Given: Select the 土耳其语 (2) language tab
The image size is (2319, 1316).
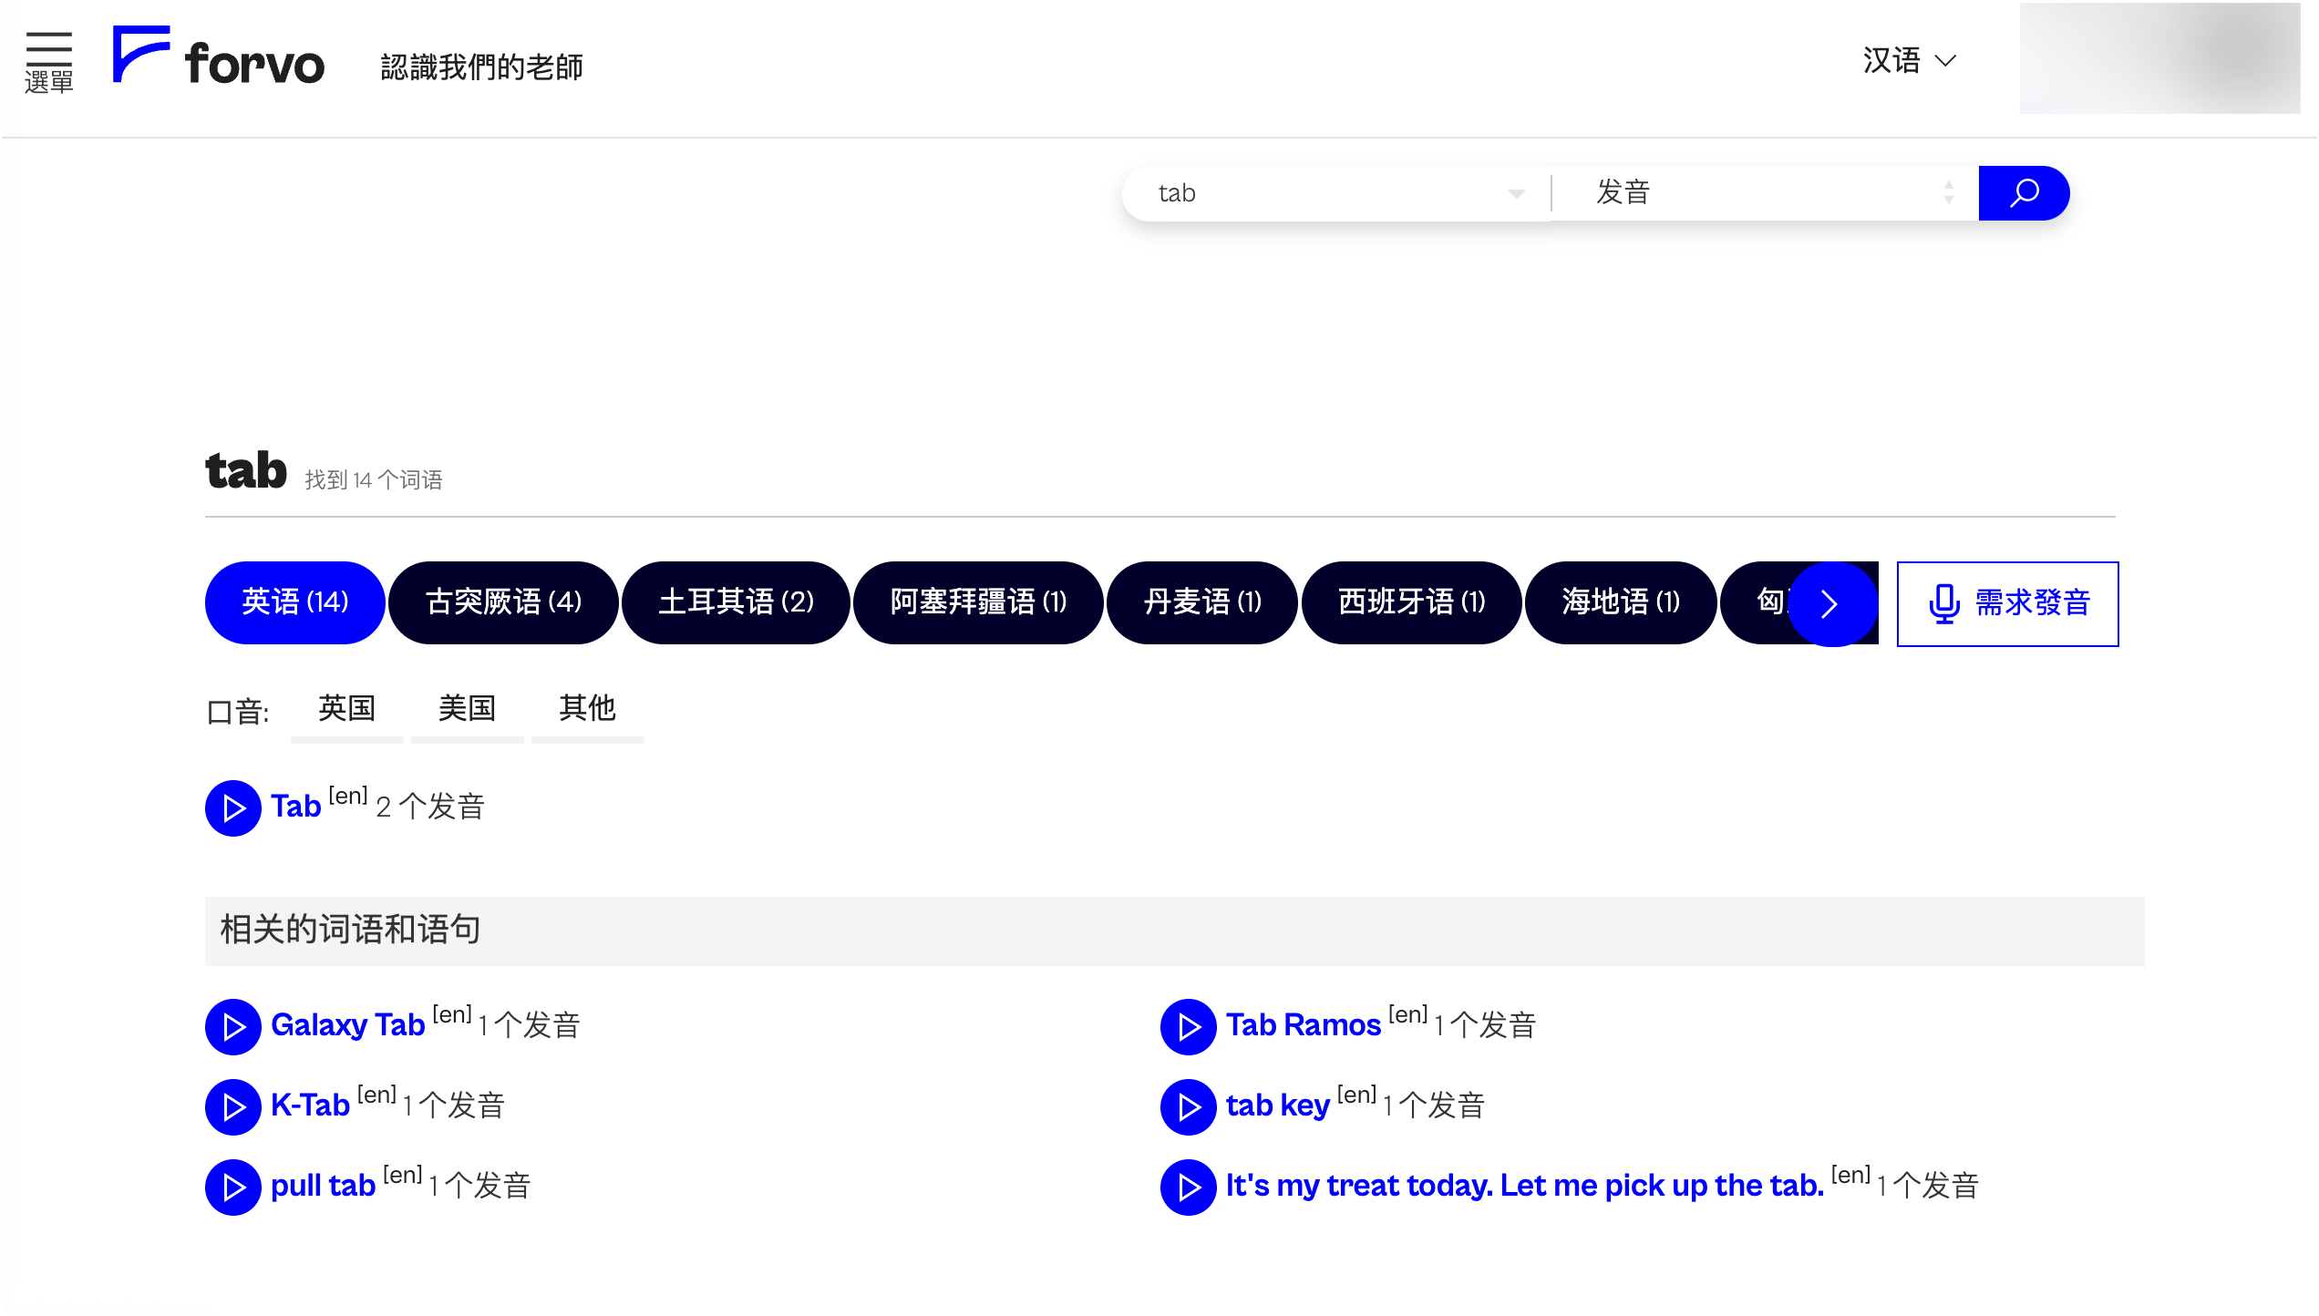Looking at the screenshot, I should tap(736, 602).
